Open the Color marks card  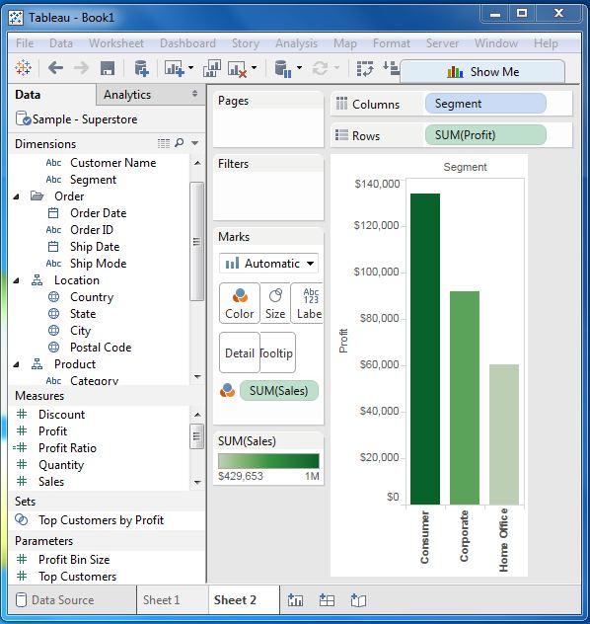click(x=240, y=303)
